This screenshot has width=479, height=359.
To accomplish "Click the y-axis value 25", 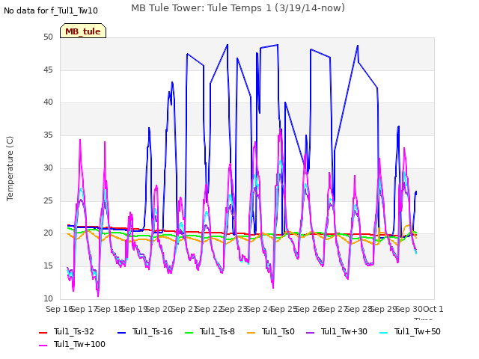I will click(x=48, y=200).
